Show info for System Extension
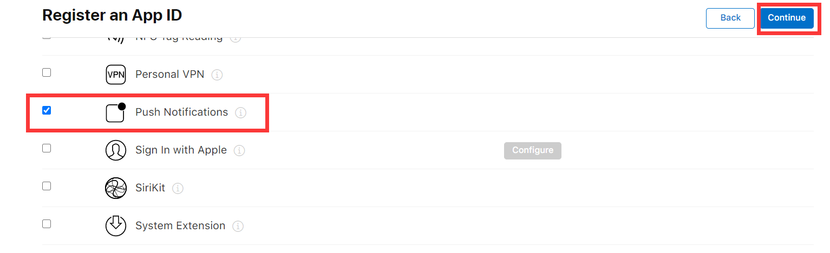Image resolution: width=830 pixels, height=253 pixels. (238, 226)
